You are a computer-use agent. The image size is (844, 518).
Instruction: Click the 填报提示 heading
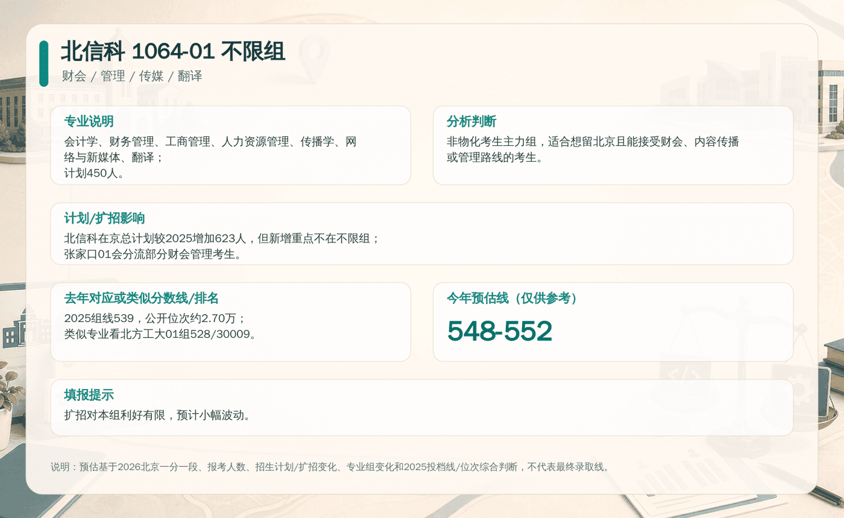coord(89,395)
